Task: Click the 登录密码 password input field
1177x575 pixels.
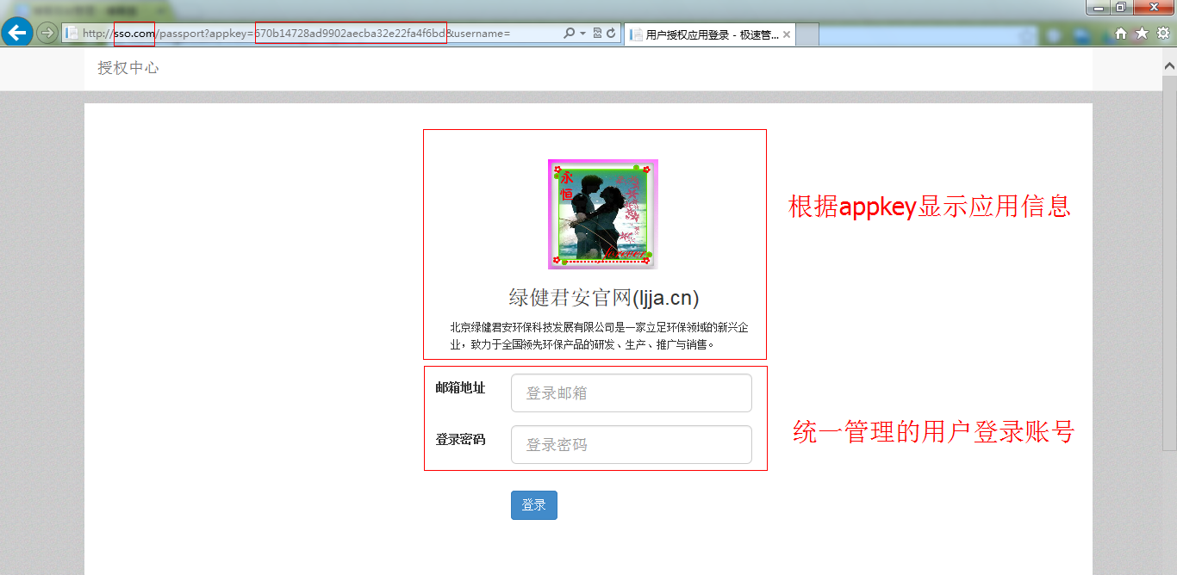Action: click(x=631, y=444)
